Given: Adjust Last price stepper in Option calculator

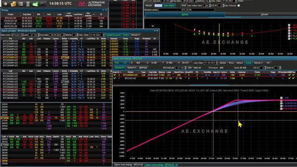Looking at the screenshot, I should (x=39, y=35).
